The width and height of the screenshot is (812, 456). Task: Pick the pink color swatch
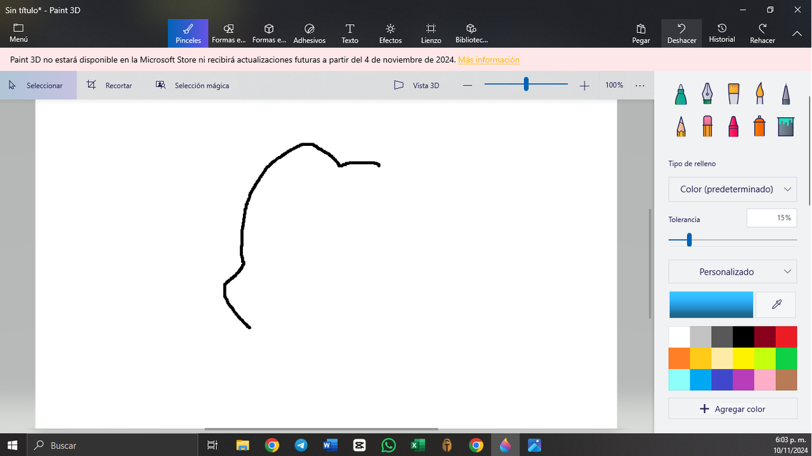pyautogui.click(x=764, y=380)
